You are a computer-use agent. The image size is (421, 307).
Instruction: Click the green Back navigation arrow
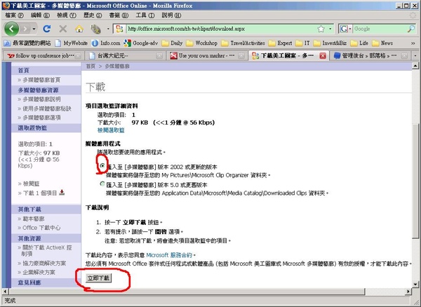[11, 29]
